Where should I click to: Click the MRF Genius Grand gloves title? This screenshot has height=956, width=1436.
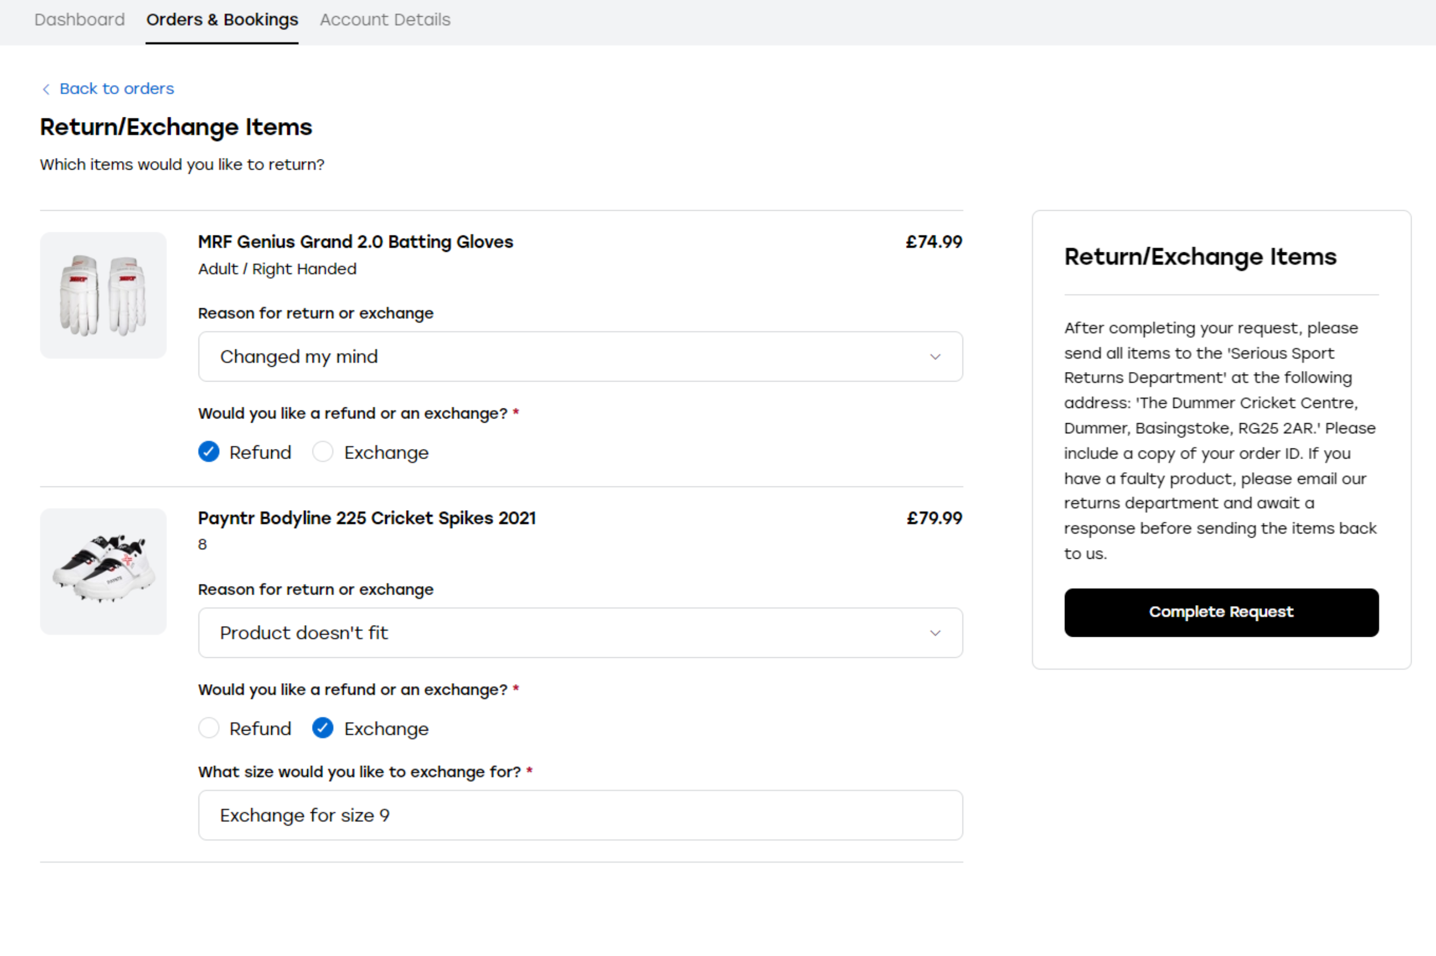coord(355,241)
